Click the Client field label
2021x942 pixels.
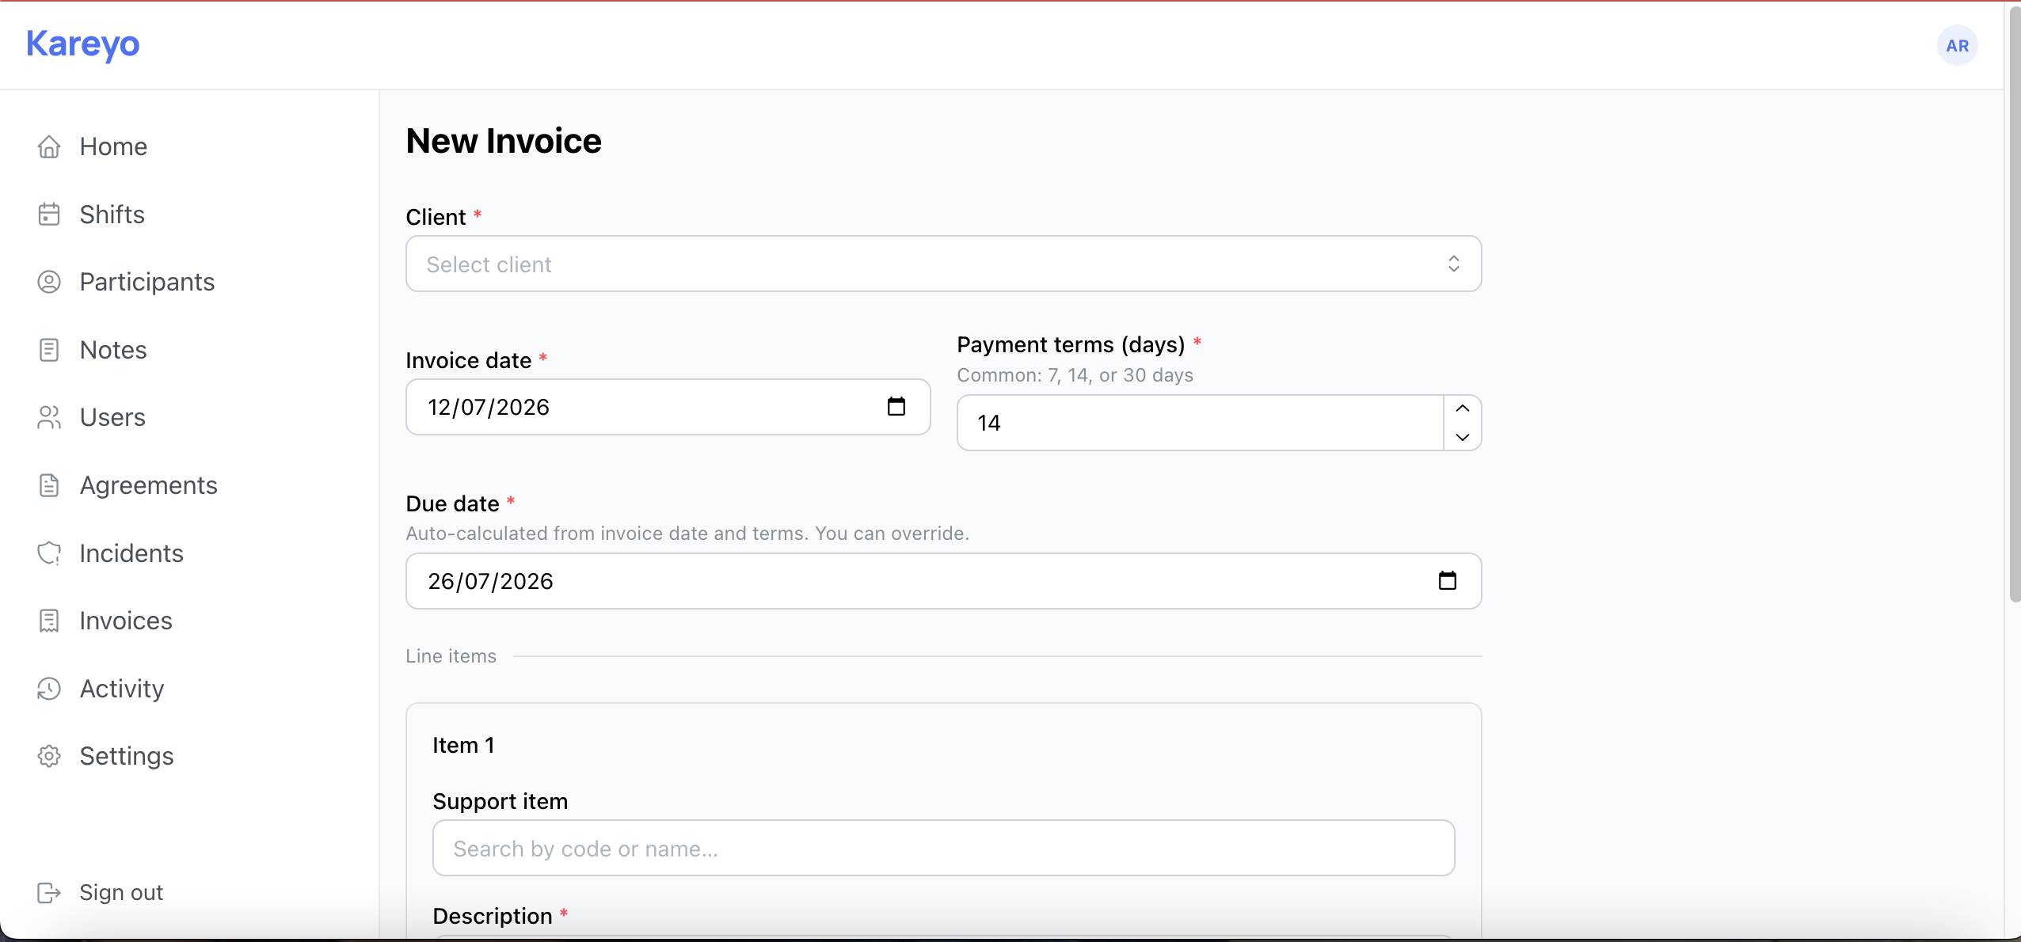[x=436, y=217]
